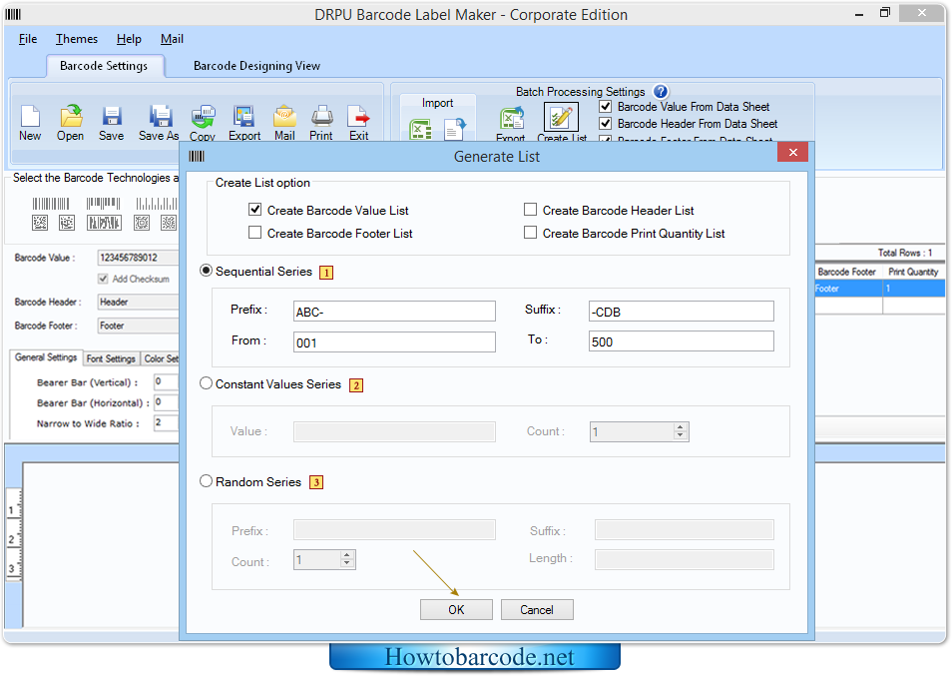Cancel the Generate List dialog
Image resolution: width=952 pixels, height=676 pixels.
pos(537,610)
